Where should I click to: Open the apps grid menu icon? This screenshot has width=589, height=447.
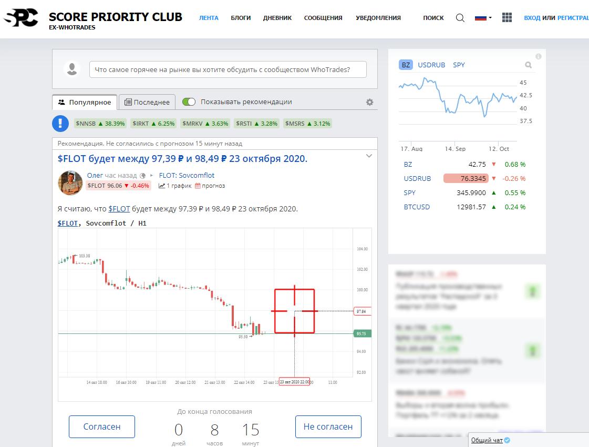click(507, 18)
